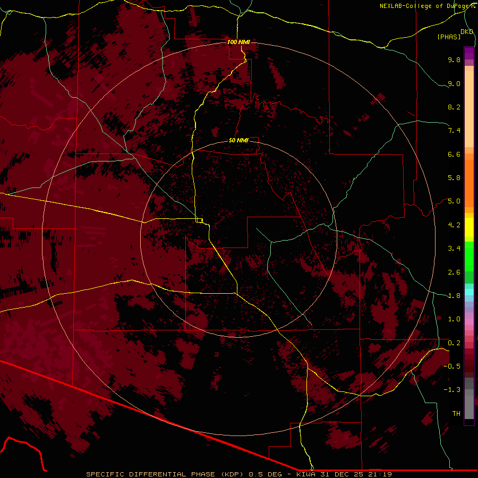Click the -1.3 legend value
The image size is (478, 478).
click(x=452, y=390)
